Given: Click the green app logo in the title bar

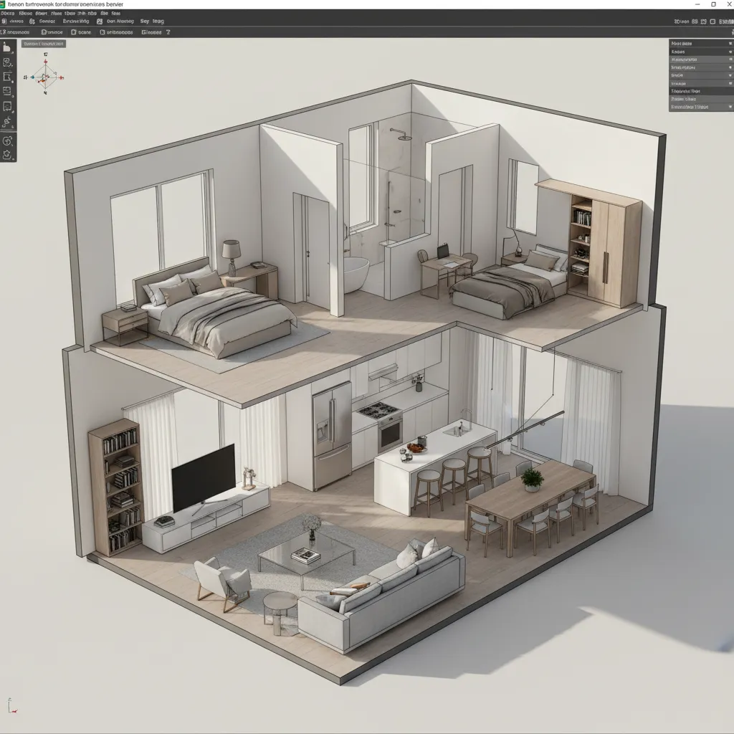Looking at the screenshot, I should coord(5,4).
